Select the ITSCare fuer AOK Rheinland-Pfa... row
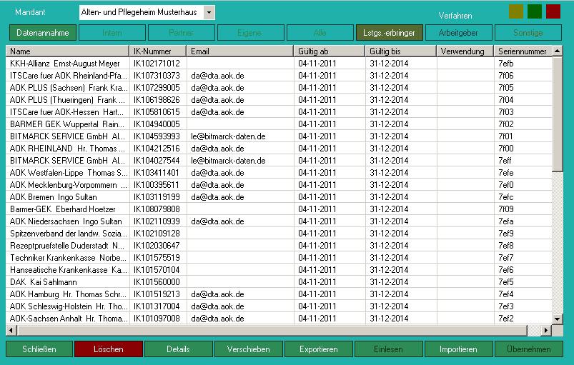The width and height of the screenshot is (574, 365). coord(279,76)
